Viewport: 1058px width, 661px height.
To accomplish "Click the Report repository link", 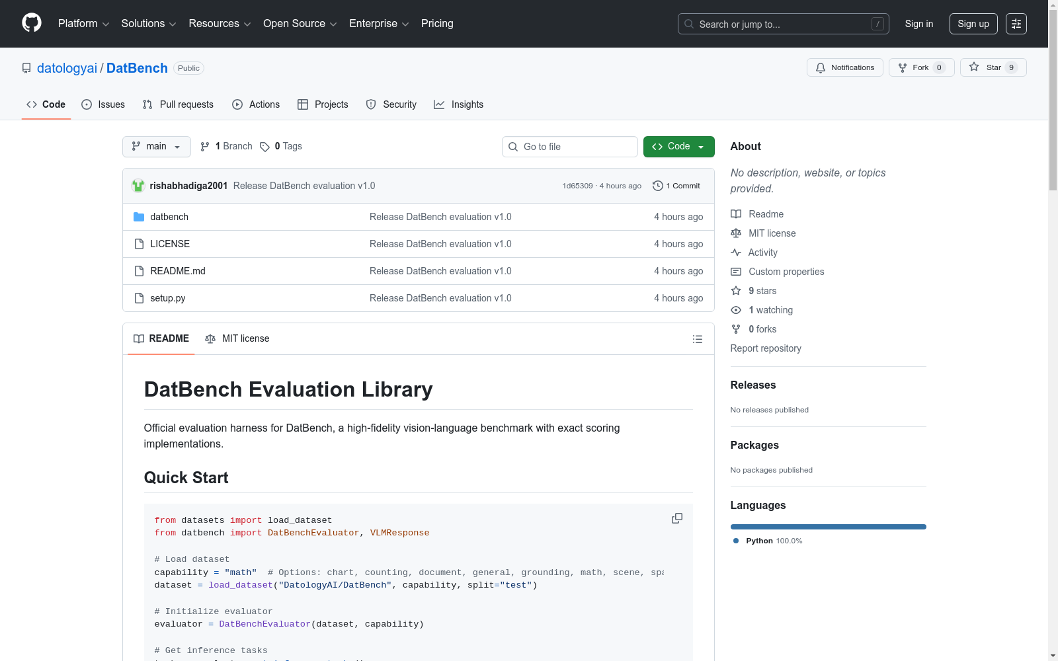I will pos(766,348).
